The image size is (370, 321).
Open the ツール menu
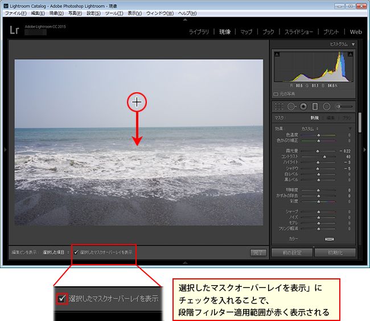(x=114, y=13)
